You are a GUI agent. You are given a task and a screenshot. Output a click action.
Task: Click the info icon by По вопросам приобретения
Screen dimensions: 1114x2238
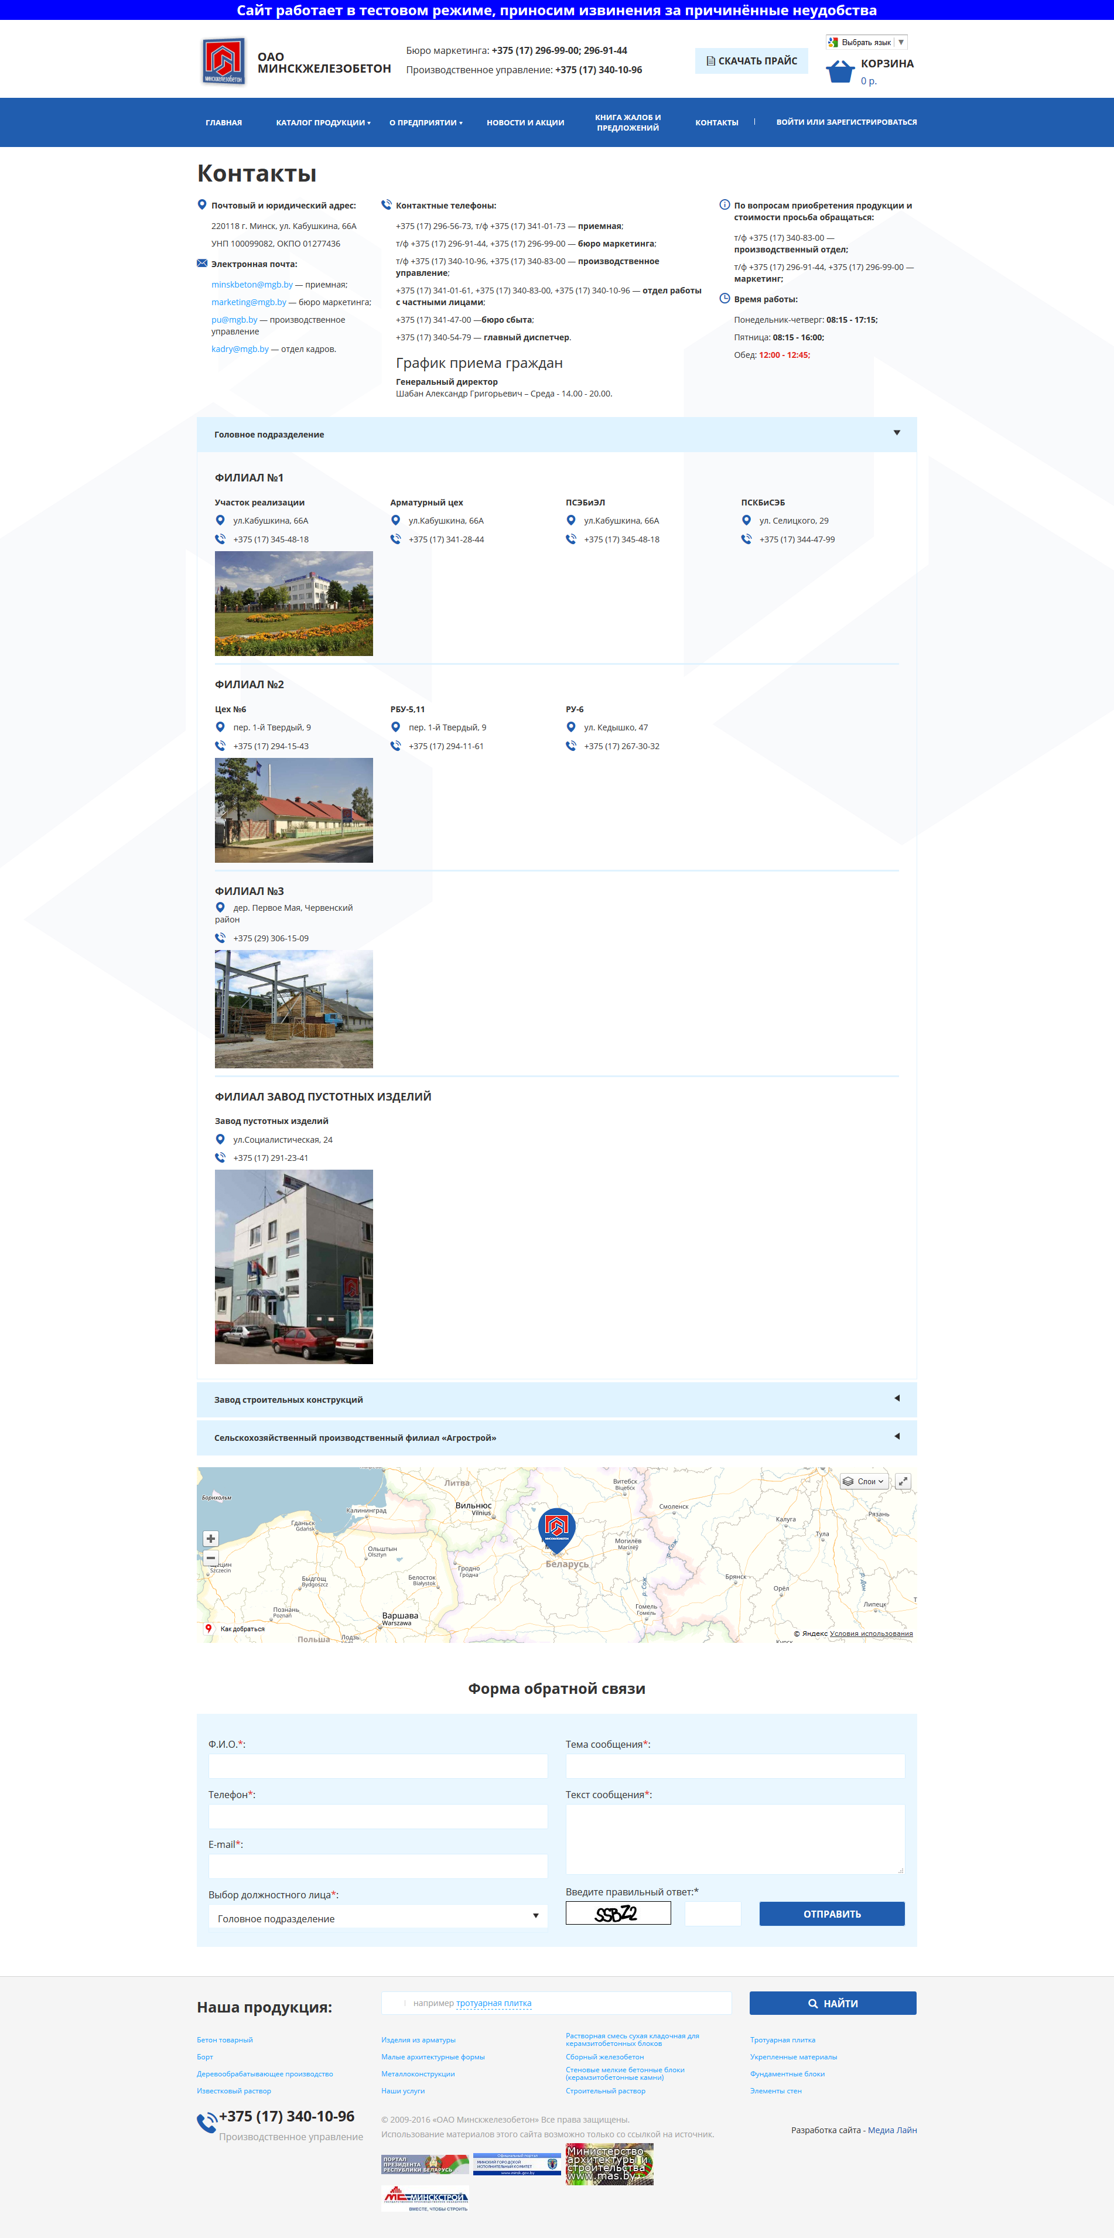coord(725,205)
